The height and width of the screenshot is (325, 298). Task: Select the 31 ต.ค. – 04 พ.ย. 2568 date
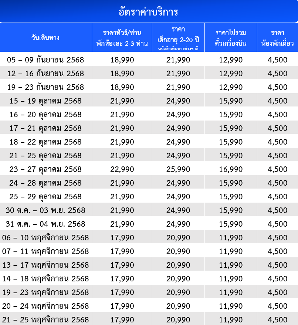tap(45, 224)
